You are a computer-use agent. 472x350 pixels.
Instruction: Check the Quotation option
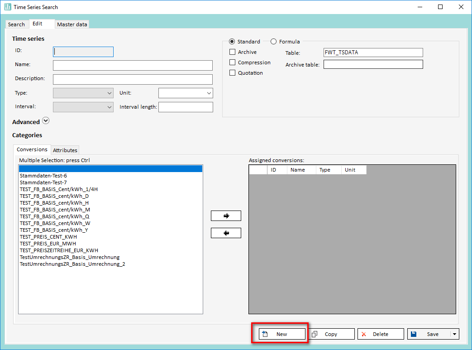(233, 73)
